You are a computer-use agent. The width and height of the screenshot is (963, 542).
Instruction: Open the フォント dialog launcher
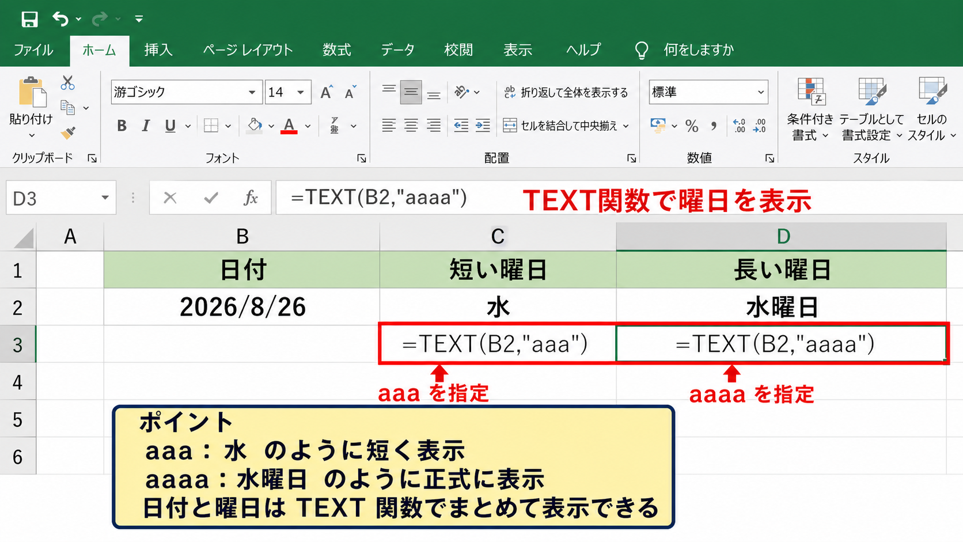tap(362, 158)
